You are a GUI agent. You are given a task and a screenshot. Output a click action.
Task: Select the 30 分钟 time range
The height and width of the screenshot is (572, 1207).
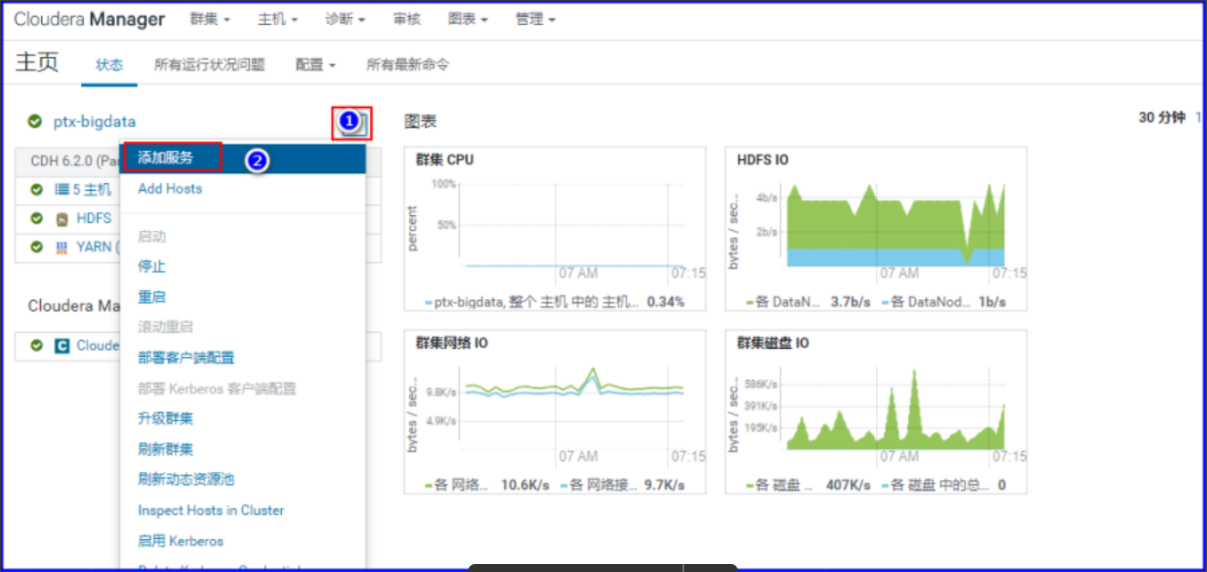[x=1162, y=118]
